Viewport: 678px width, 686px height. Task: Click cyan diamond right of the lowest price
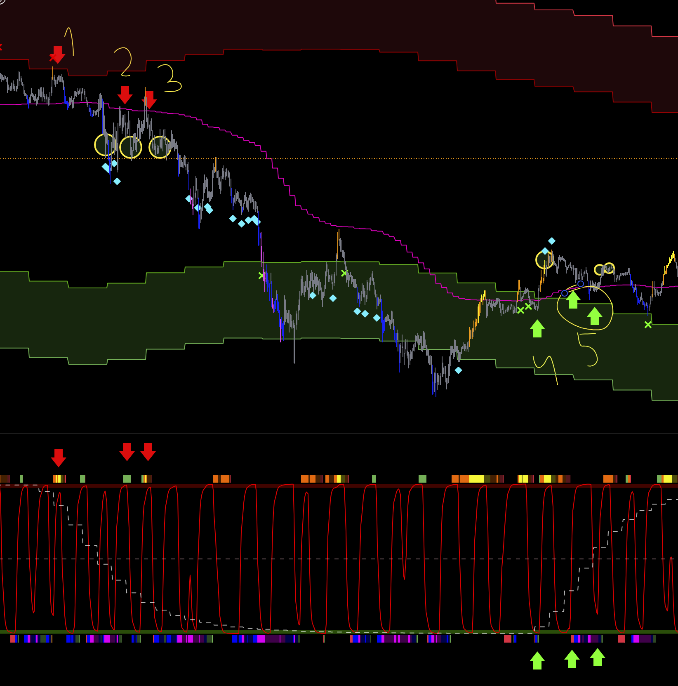459,370
